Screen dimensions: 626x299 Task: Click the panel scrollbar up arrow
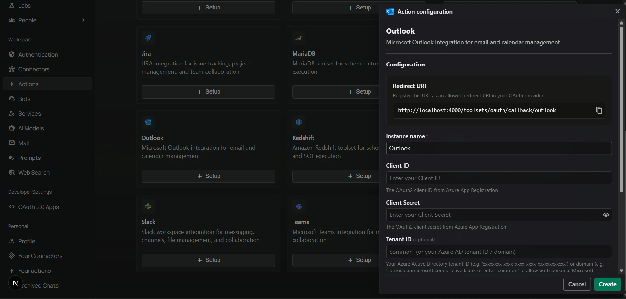pos(621,23)
